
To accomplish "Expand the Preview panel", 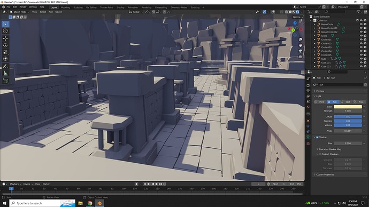I will point(320,91).
